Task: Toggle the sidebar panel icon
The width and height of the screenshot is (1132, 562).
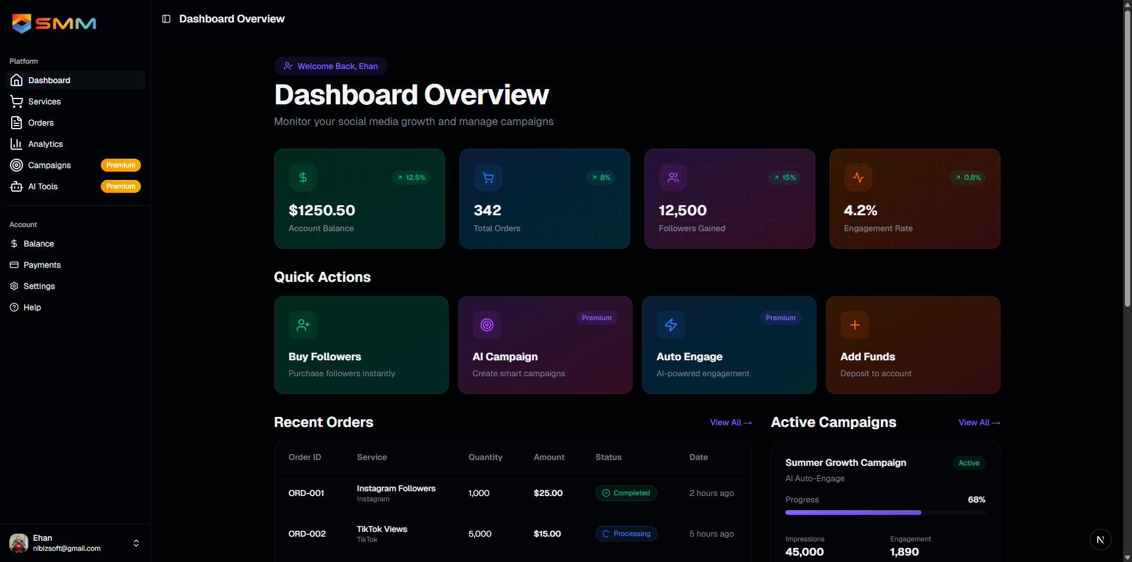Action: [166, 19]
